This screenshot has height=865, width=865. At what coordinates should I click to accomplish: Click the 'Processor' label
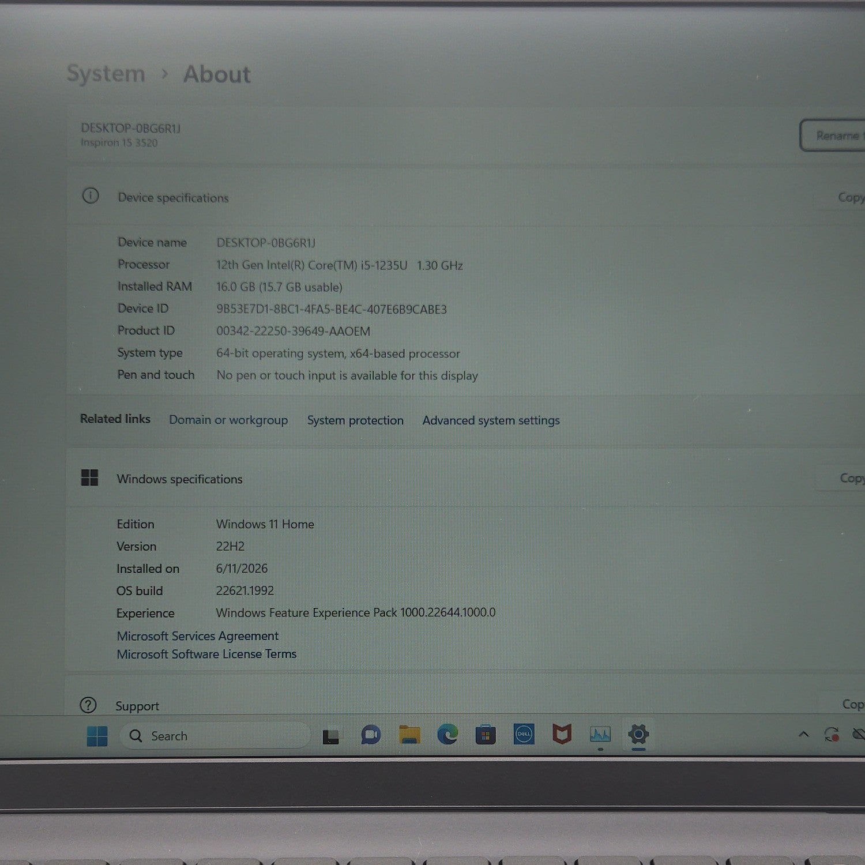point(144,264)
